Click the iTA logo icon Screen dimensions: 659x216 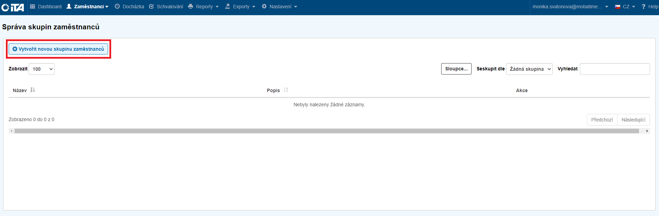coord(13,7)
